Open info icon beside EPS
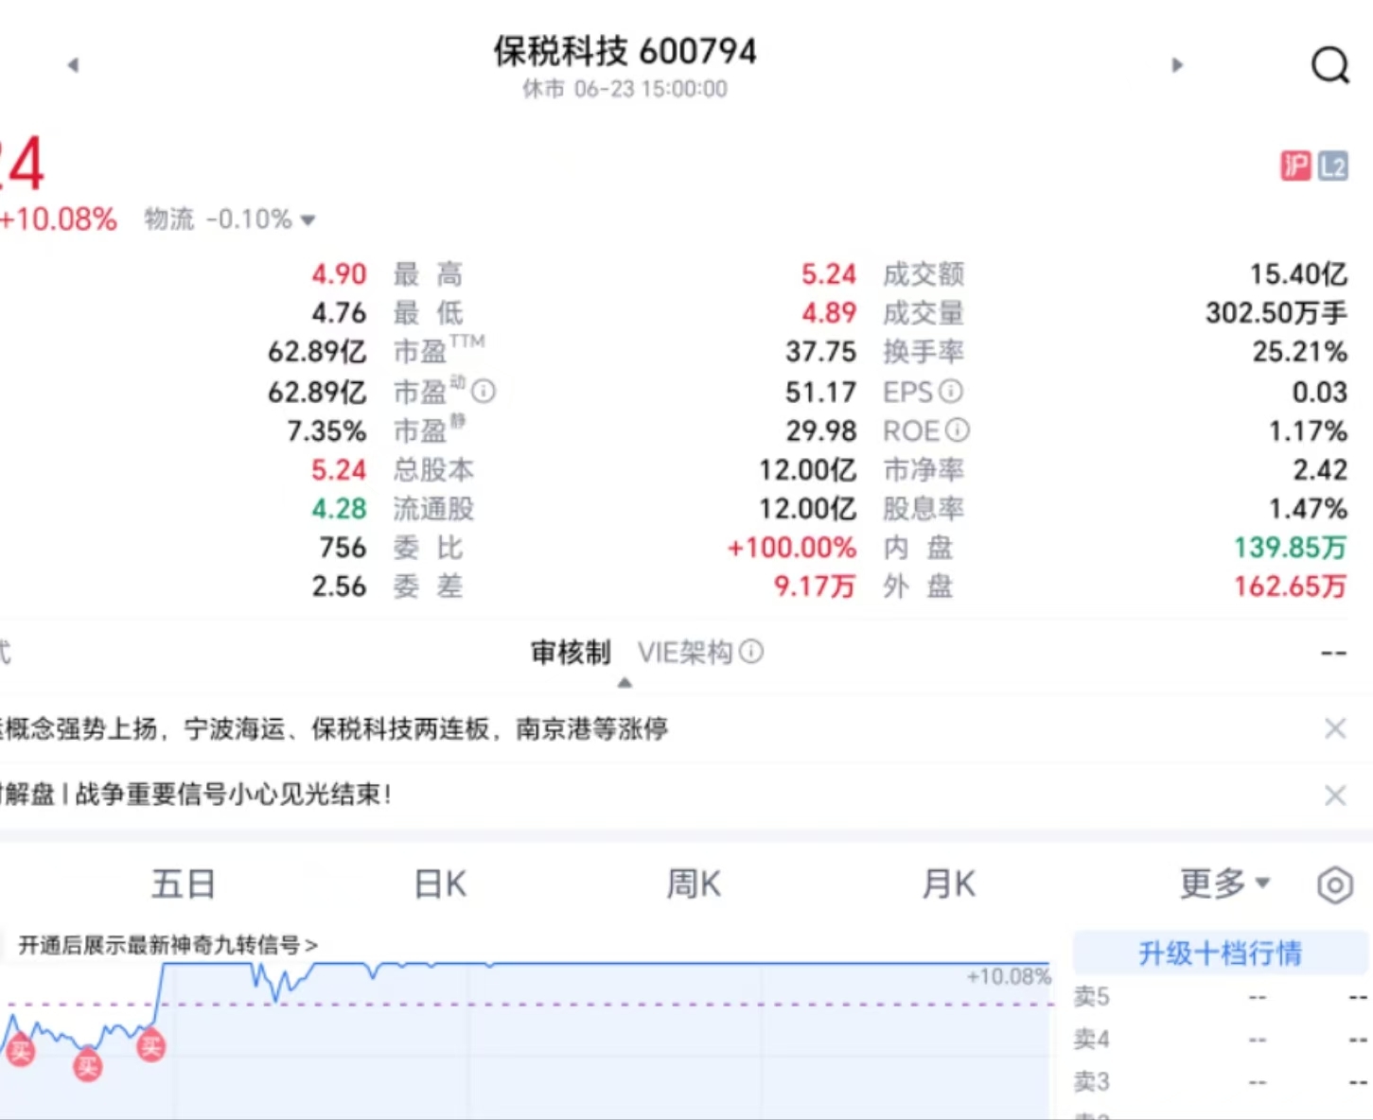Viewport: 1373px width, 1120px height. (951, 391)
